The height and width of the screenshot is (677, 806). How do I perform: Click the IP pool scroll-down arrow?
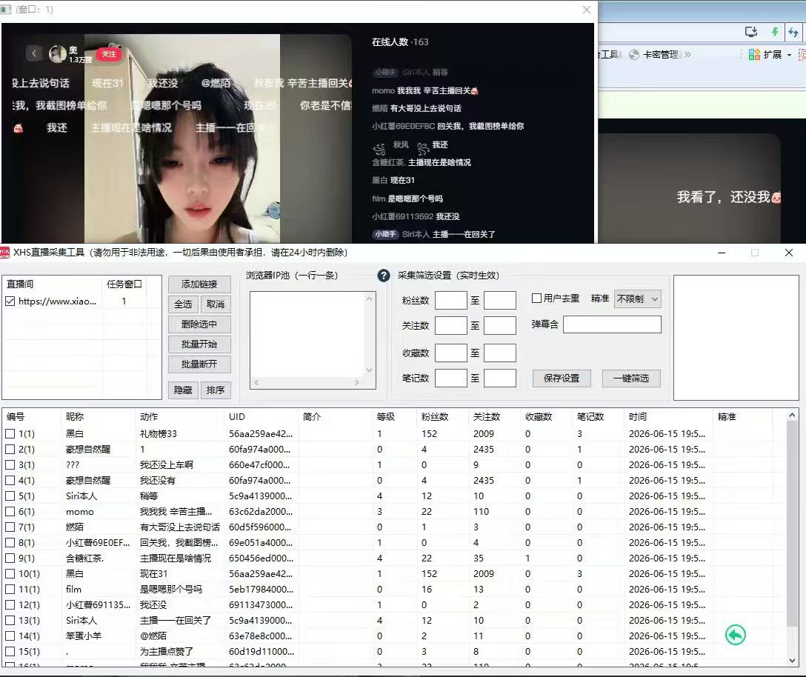tap(369, 370)
